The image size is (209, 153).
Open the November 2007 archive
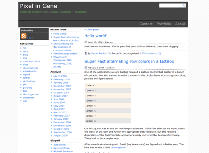pyautogui.click(x=62, y=89)
